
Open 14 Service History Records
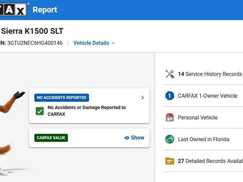click(203, 74)
